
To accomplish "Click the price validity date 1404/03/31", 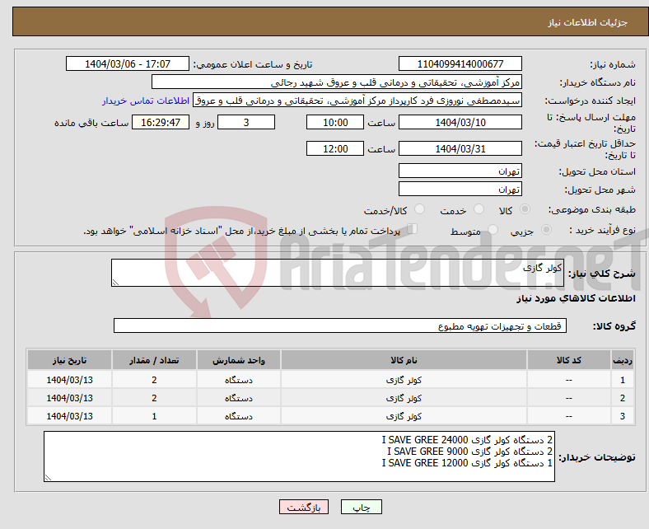I will tap(460, 148).
